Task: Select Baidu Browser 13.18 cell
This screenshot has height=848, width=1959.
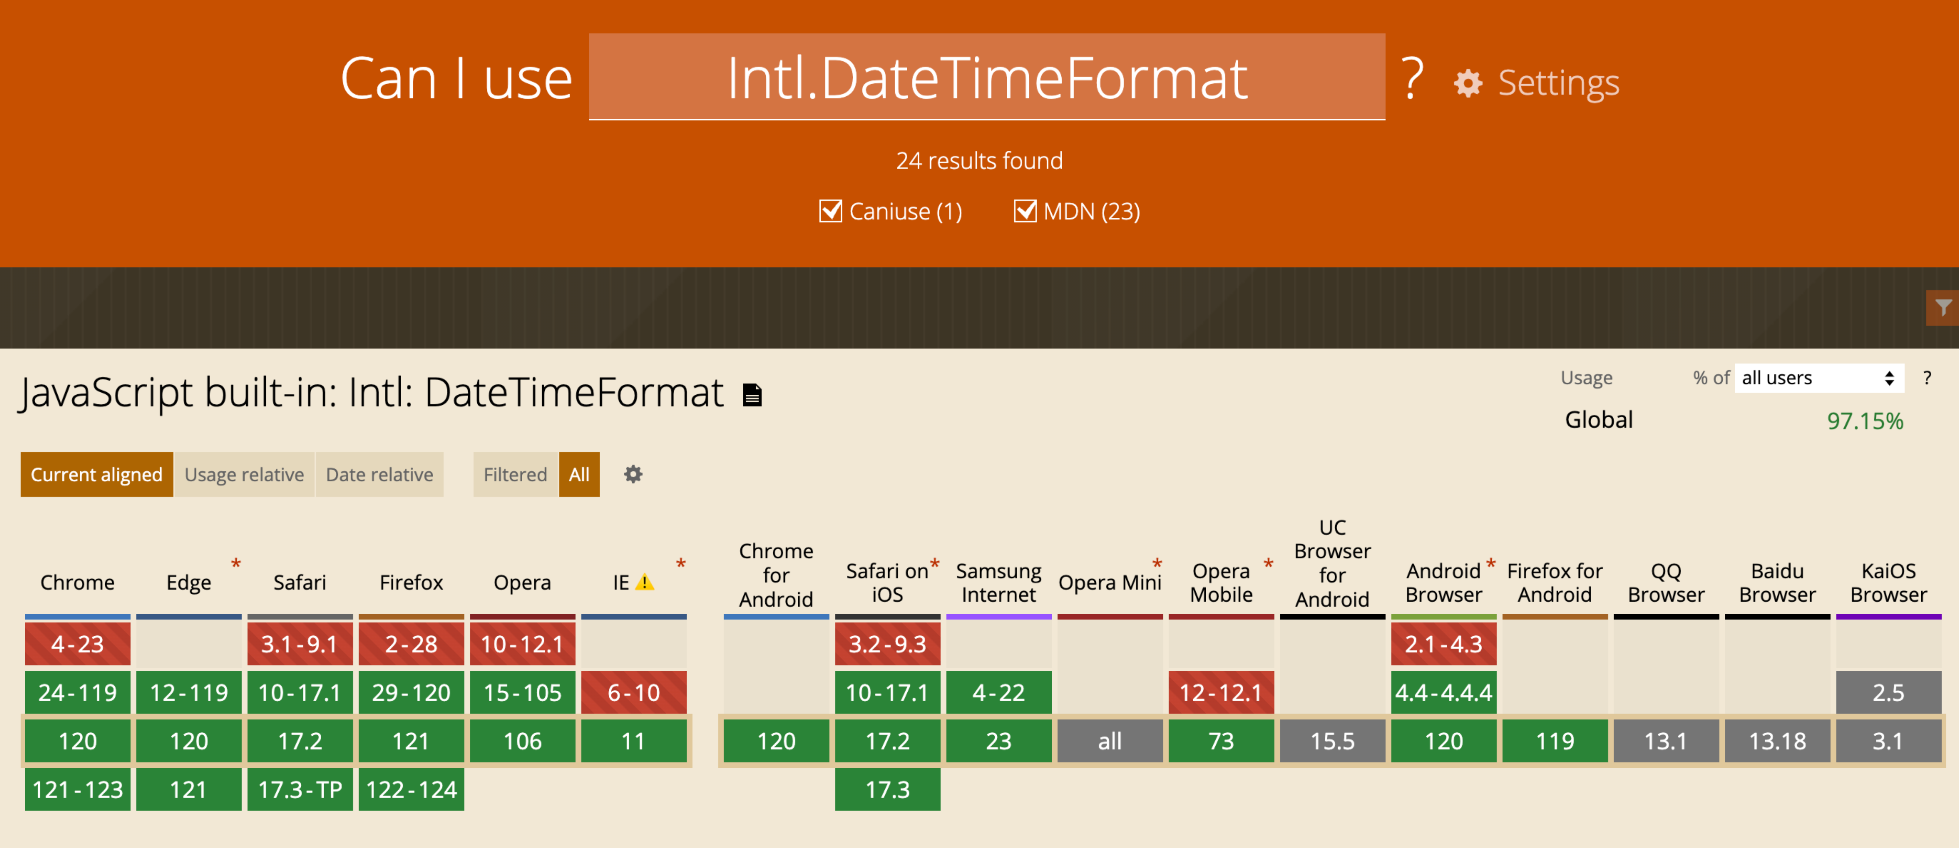Action: pos(1777,741)
